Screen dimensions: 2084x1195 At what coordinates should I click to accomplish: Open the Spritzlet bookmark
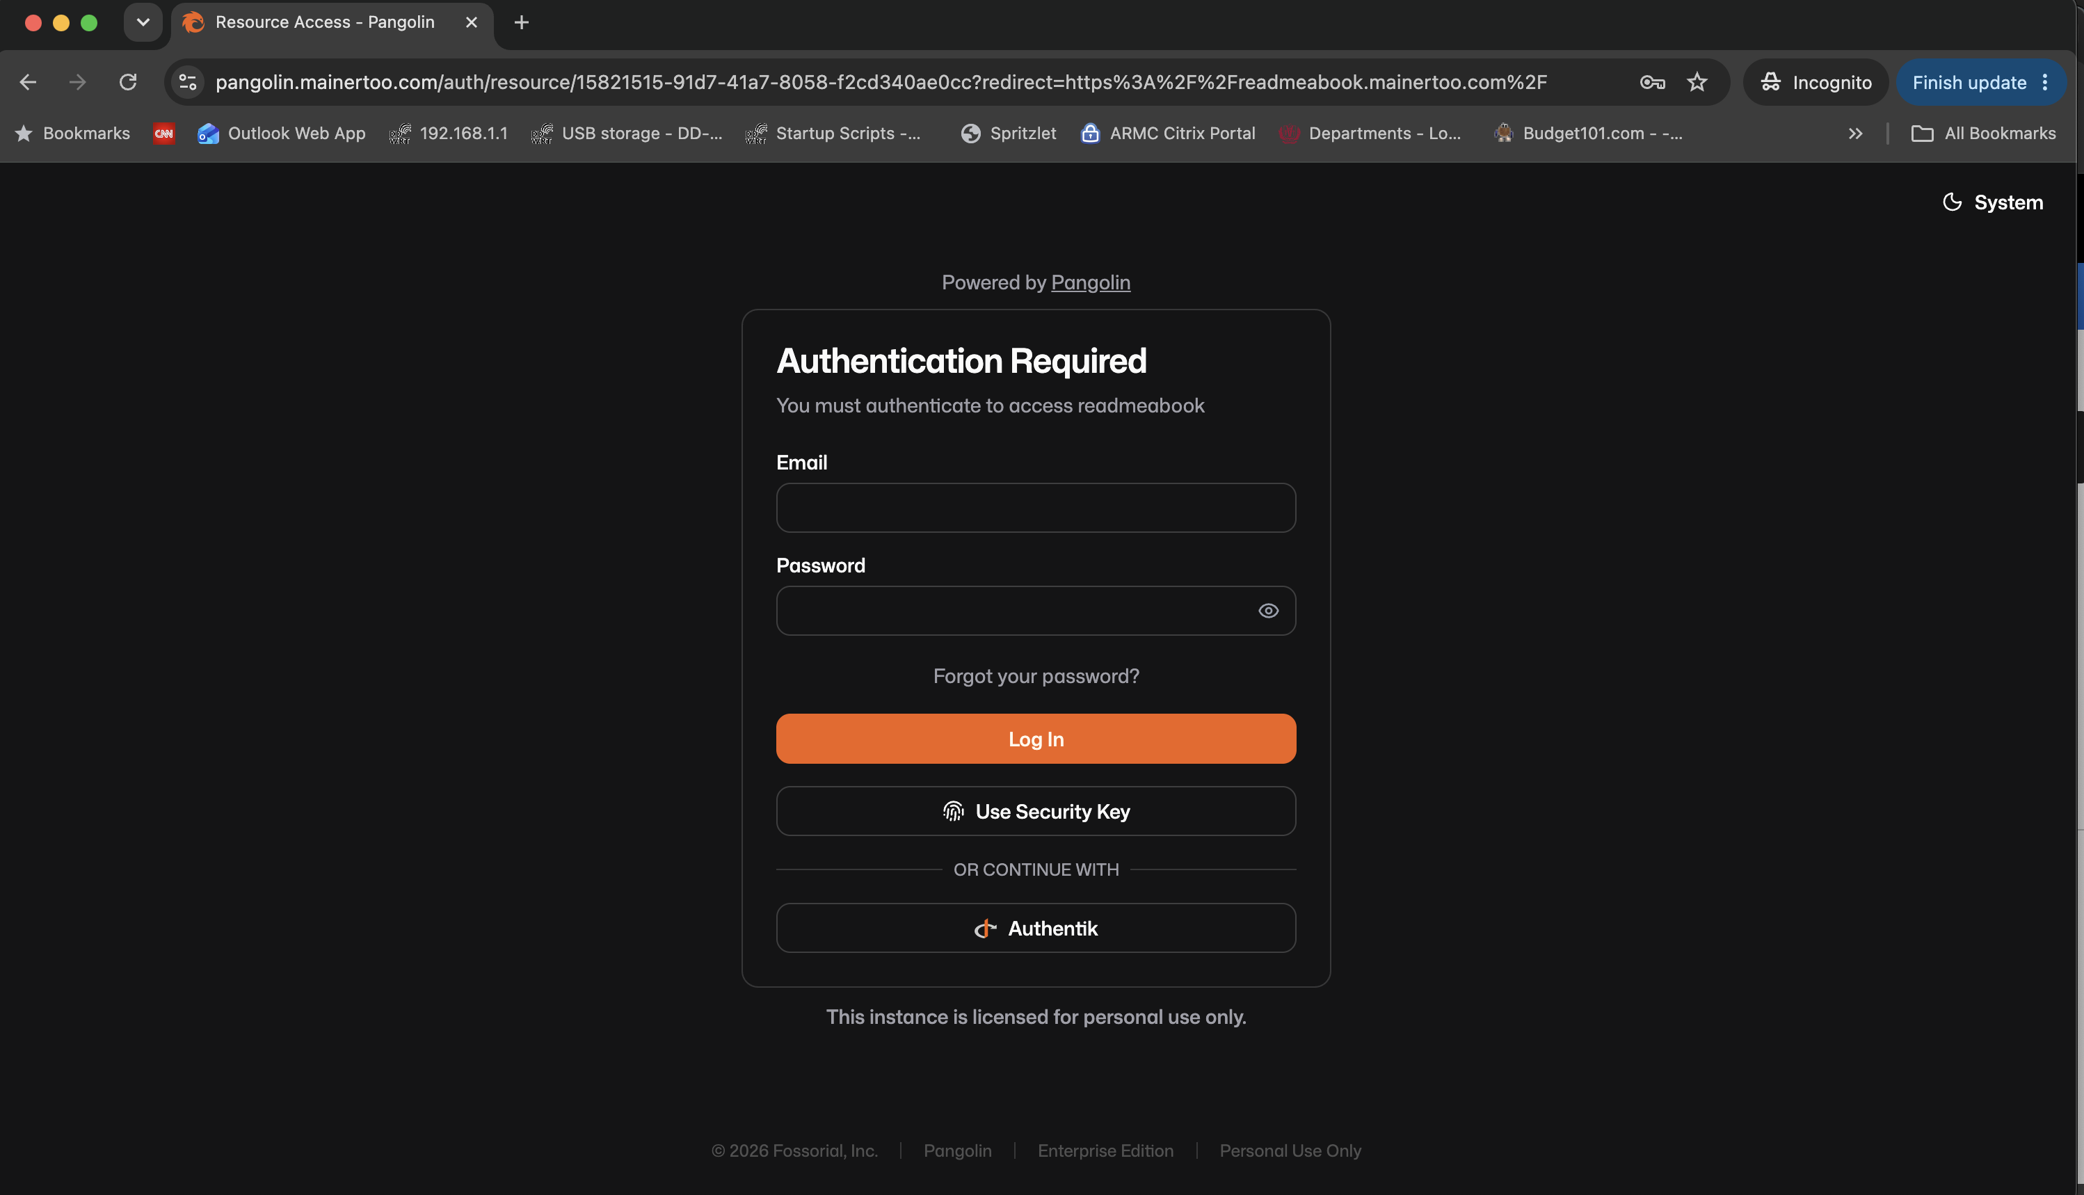tap(1008, 133)
